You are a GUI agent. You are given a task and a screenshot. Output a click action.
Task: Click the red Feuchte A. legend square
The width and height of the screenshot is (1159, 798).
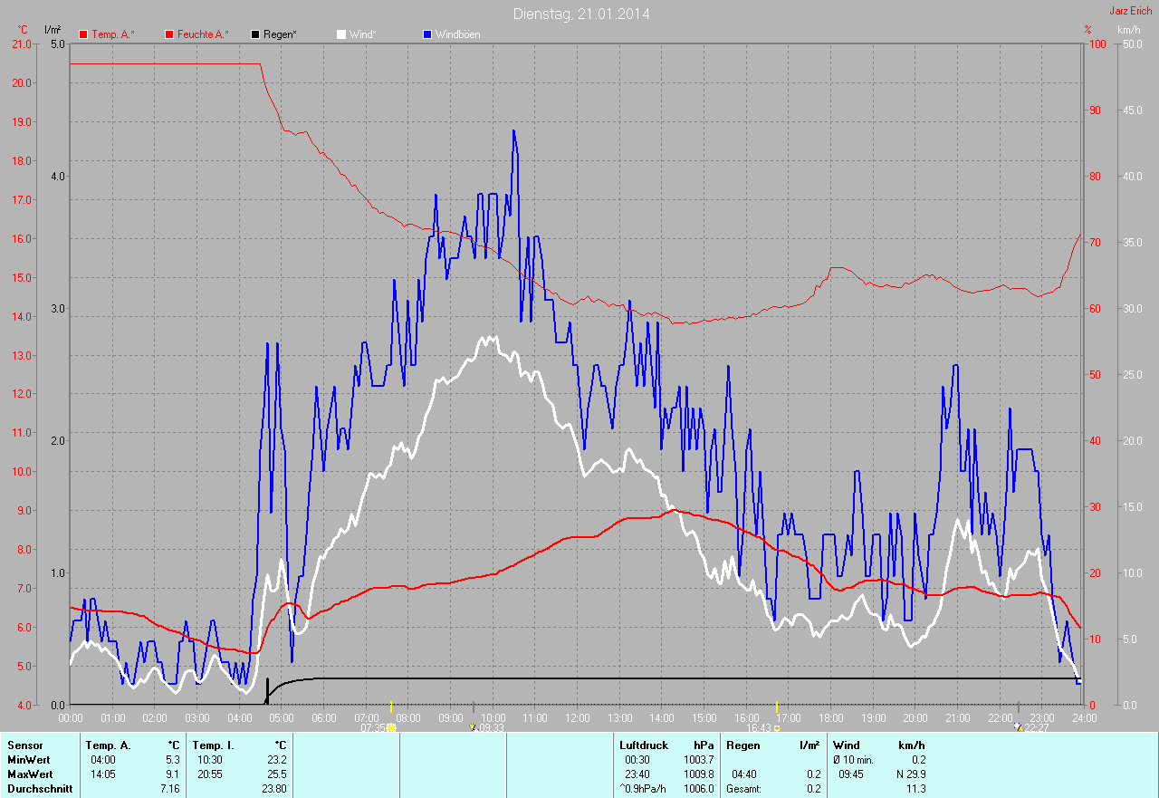tap(169, 34)
